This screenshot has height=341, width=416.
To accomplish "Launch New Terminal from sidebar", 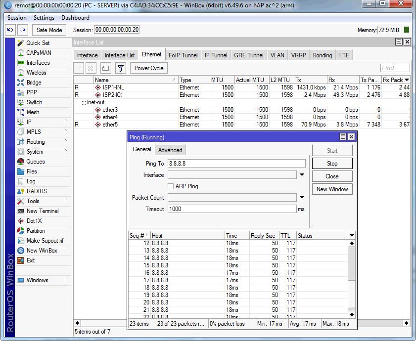I will (x=43, y=211).
